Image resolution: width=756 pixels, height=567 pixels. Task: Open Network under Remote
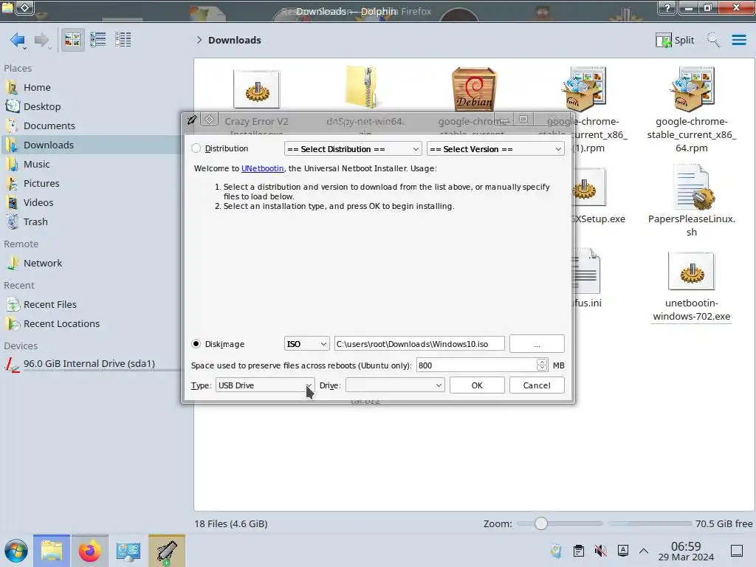tap(42, 264)
